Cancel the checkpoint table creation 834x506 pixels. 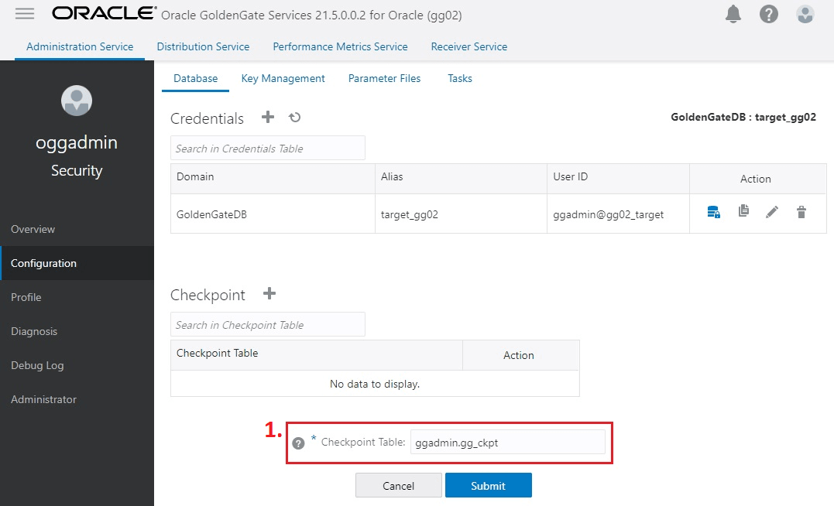click(x=398, y=485)
